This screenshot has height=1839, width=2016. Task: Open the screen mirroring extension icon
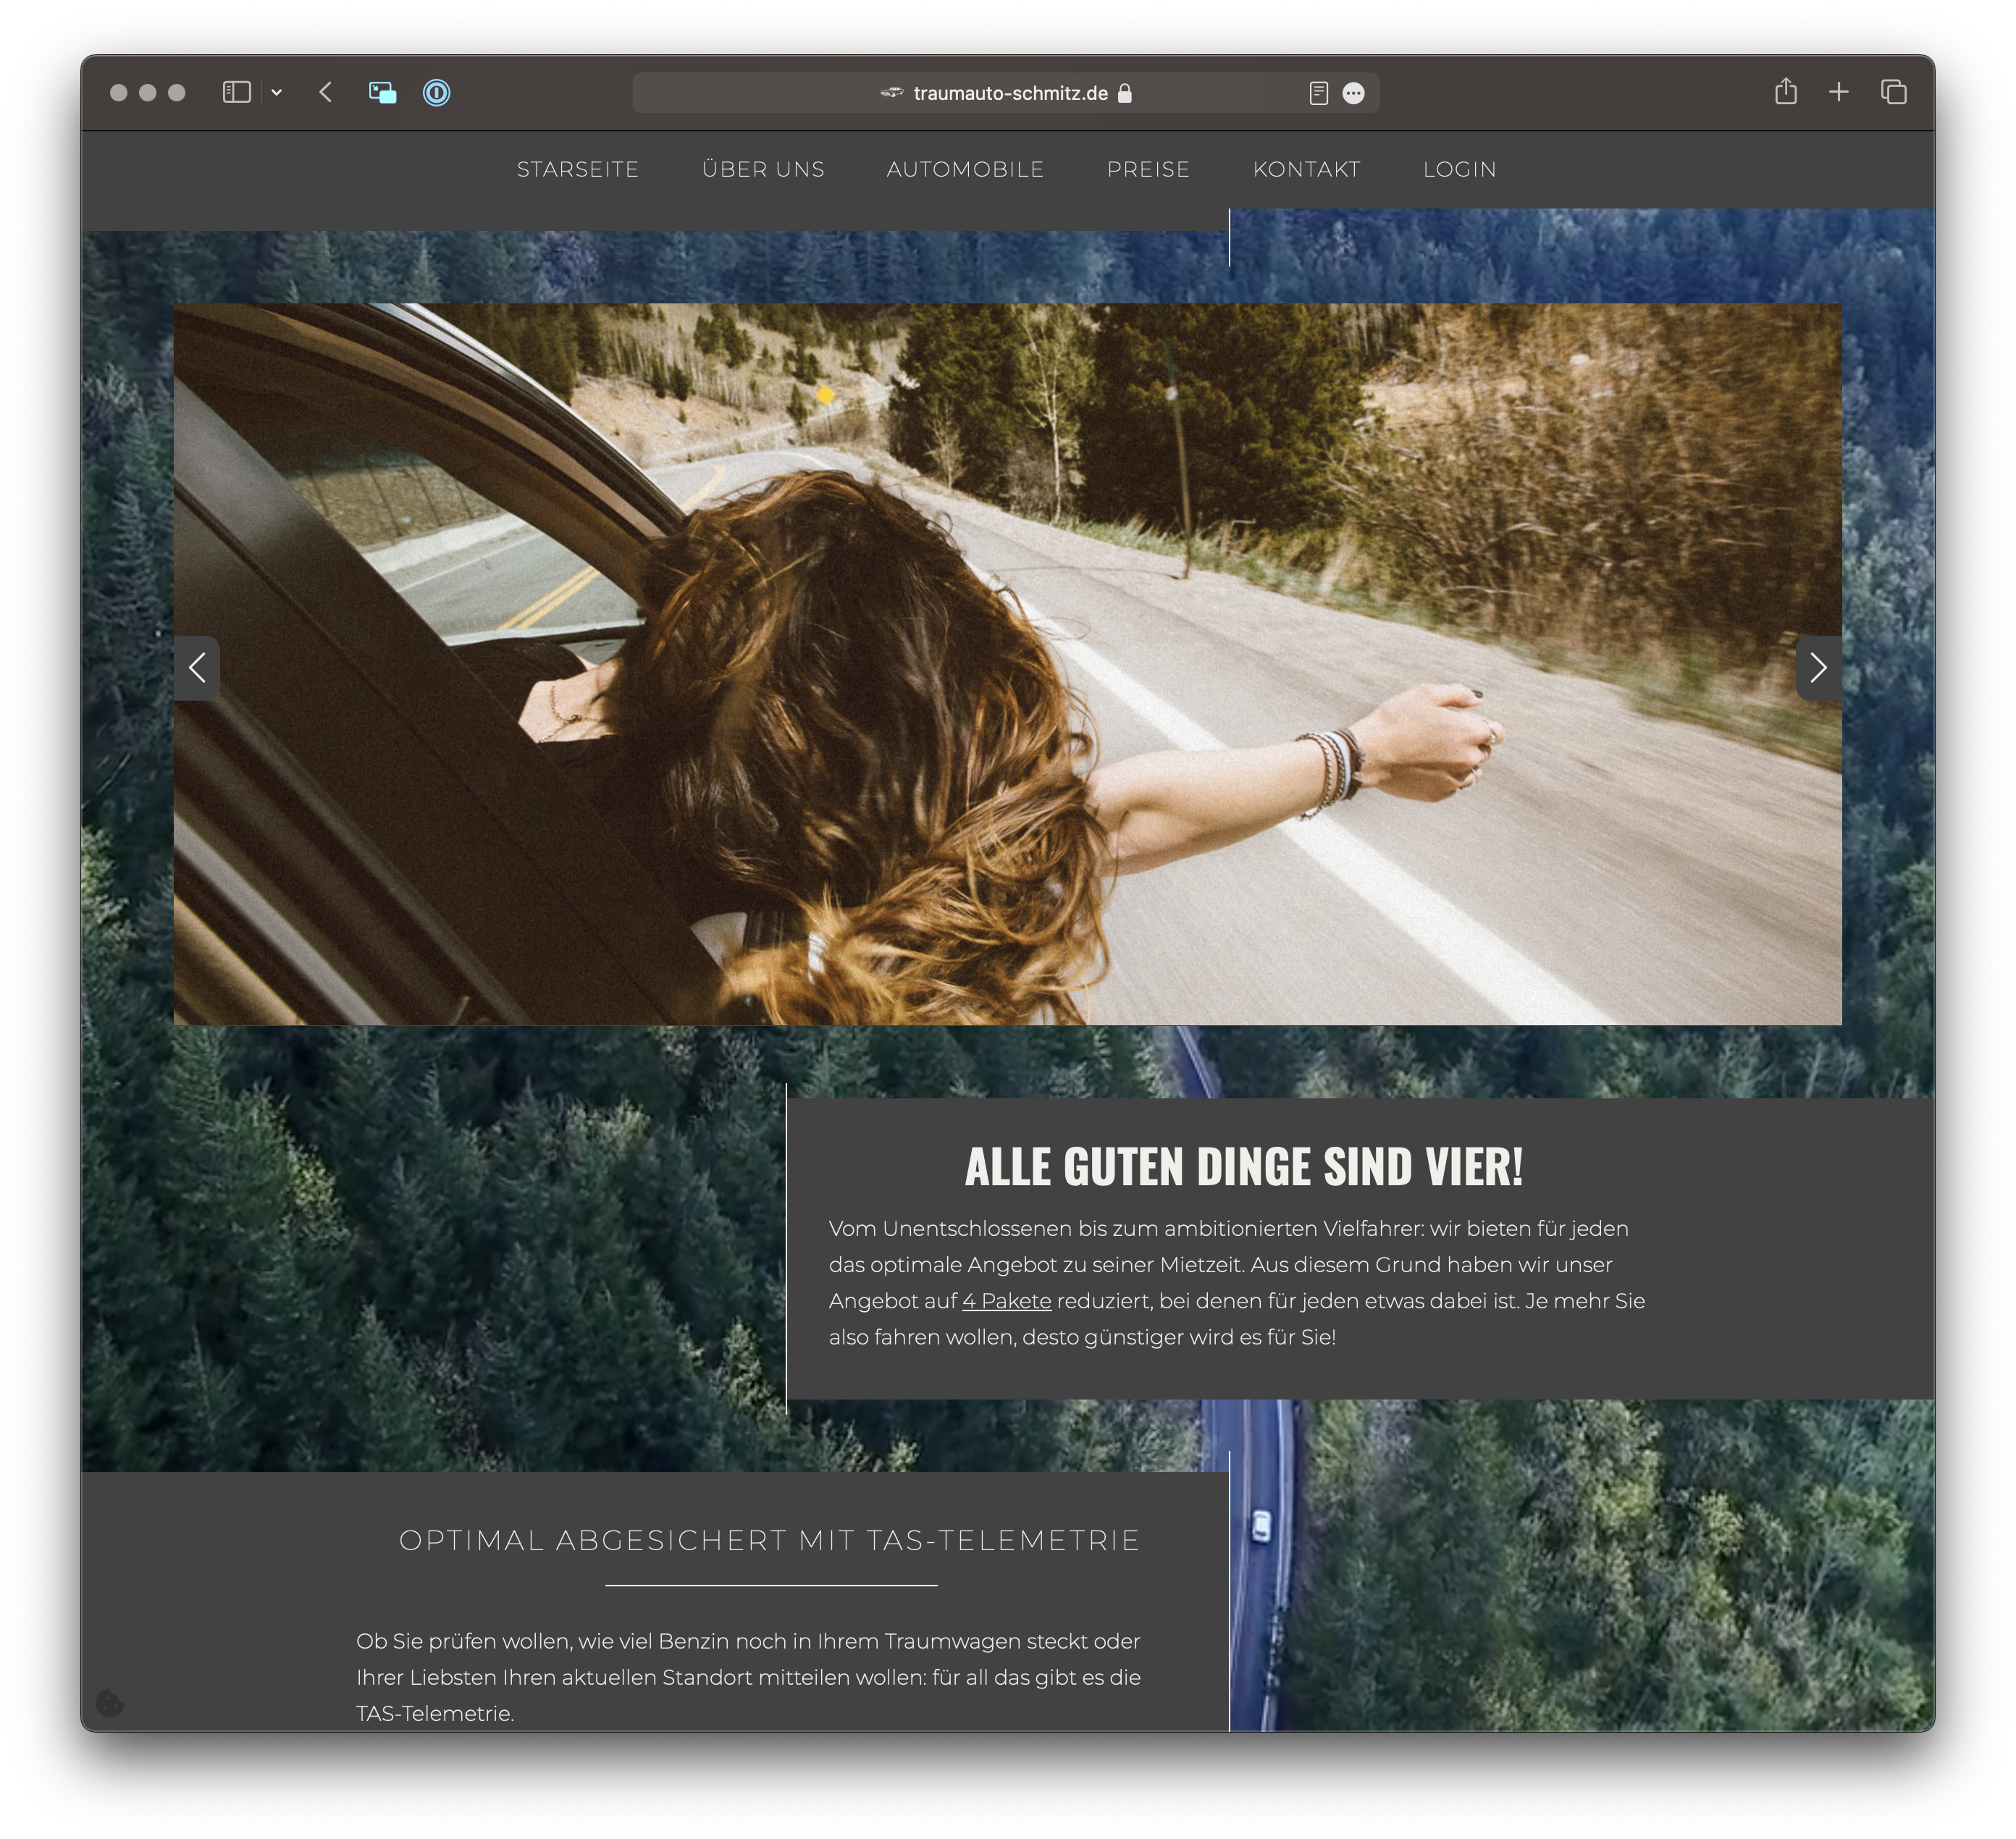pyautogui.click(x=382, y=93)
